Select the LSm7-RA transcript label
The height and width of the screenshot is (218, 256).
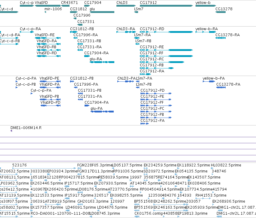click(x=142, y=35)
